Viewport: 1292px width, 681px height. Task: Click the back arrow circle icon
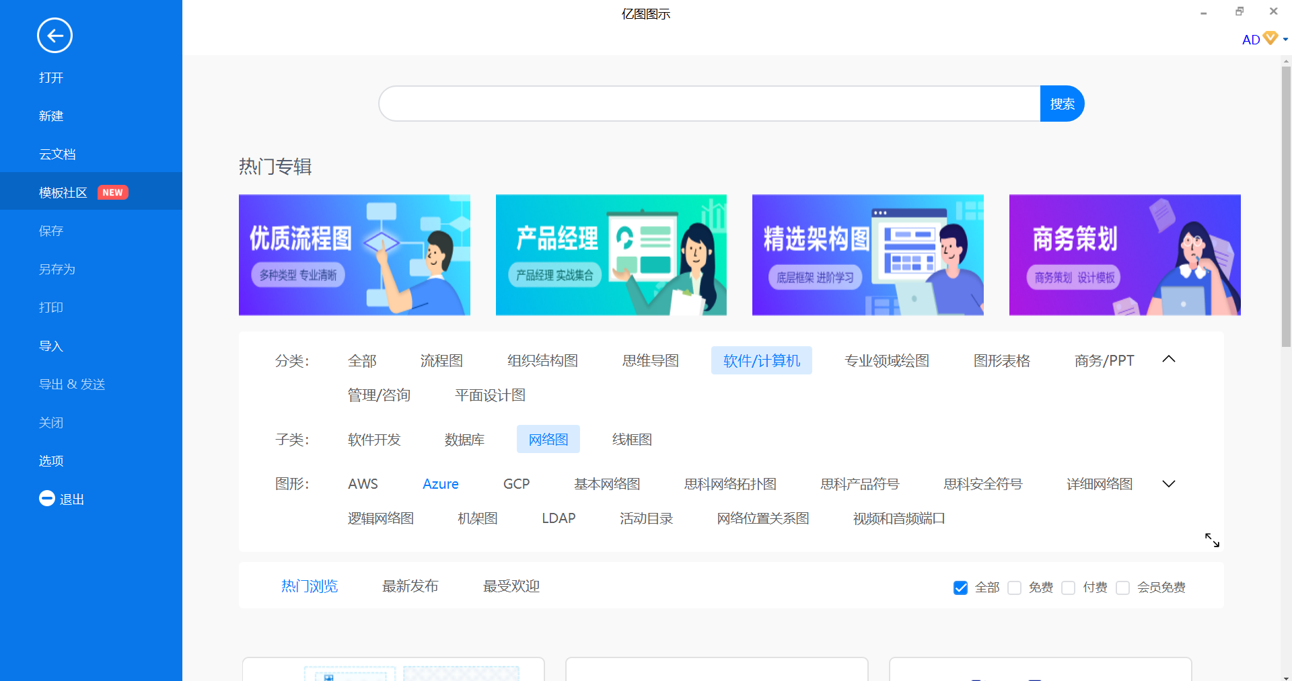click(55, 36)
